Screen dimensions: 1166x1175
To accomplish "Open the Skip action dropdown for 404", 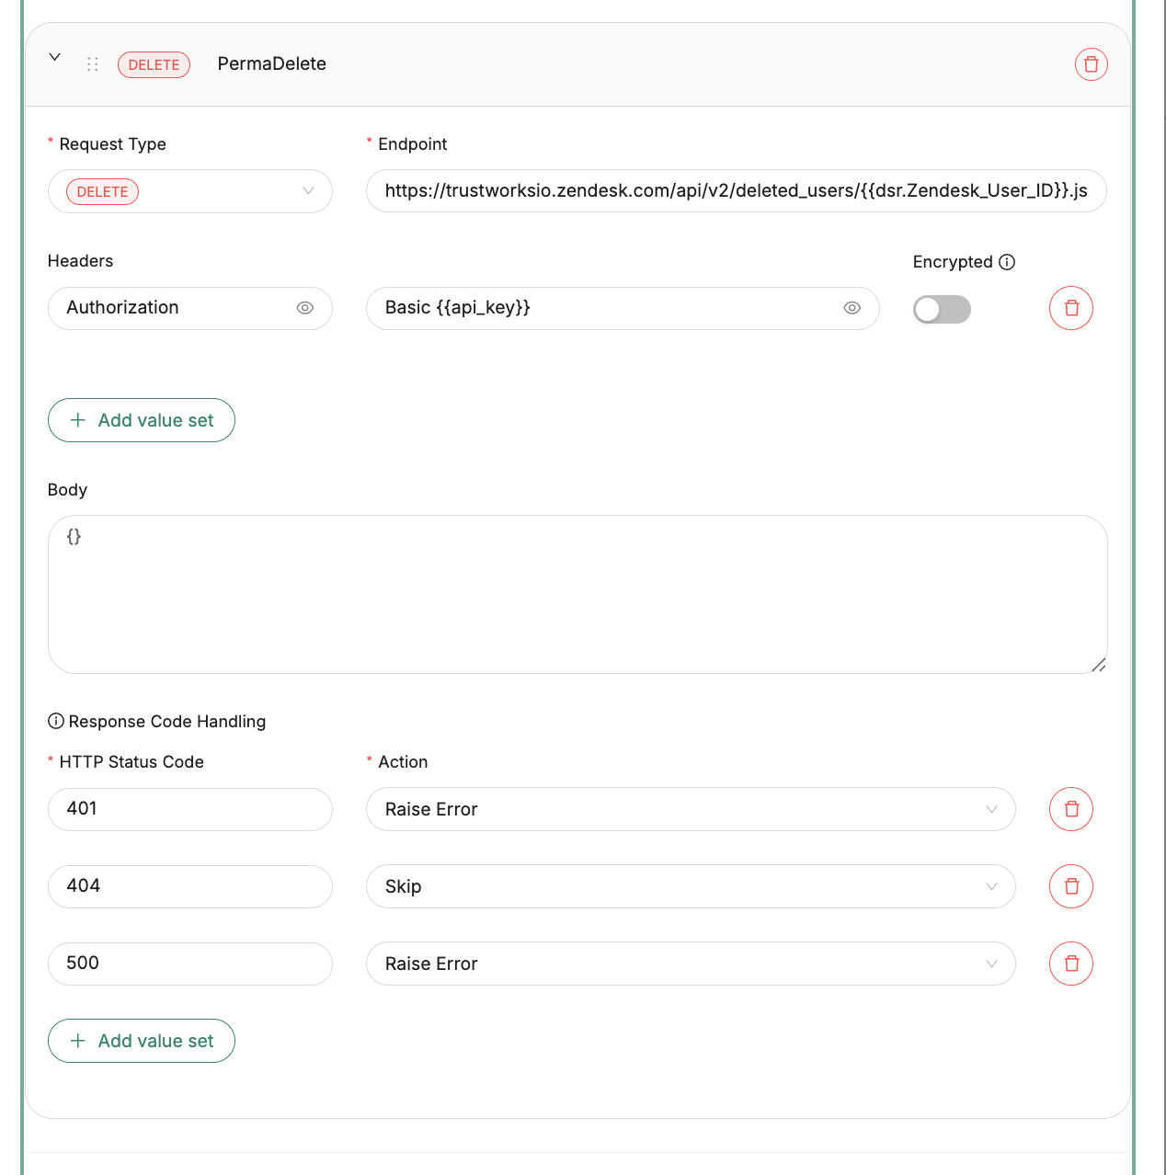I will click(x=691, y=886).
